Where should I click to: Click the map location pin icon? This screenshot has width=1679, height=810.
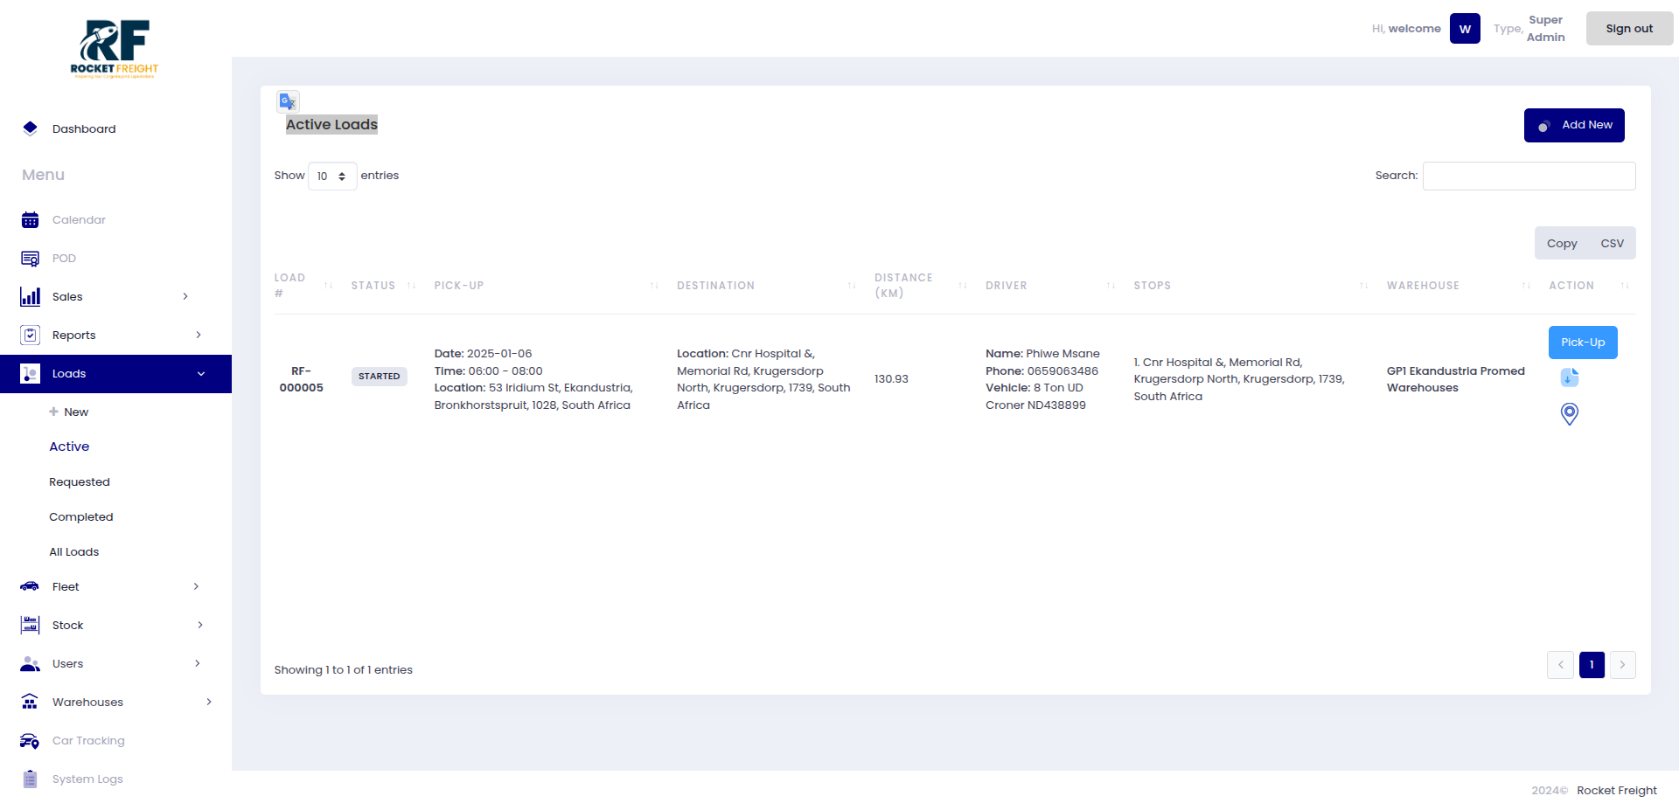[x=1569, y=413]
